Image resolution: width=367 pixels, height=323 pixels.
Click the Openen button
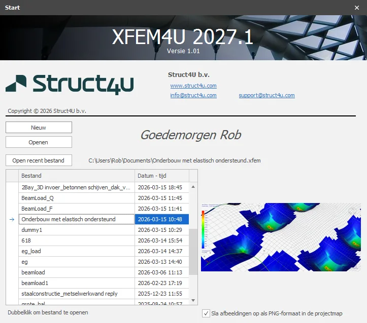point(39,142)
